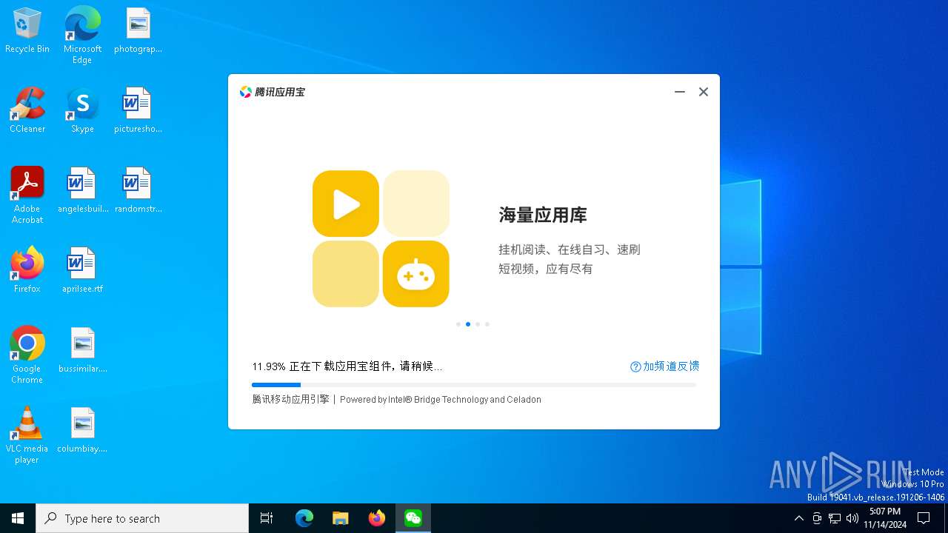Click the 挂机阅读、在线自习 description text

(x=570, y=259)
